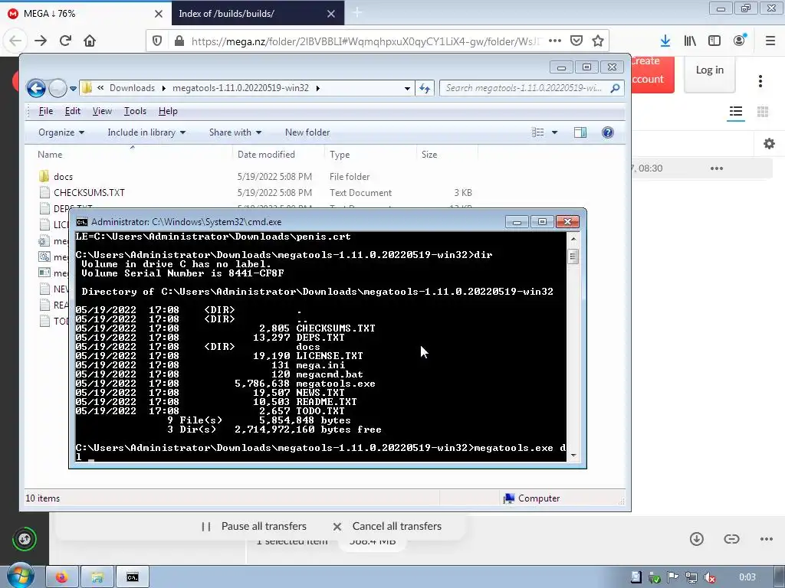Open Explorer File menu
The width and height of the screenshot is (785, 588).
tap(45, 111)
